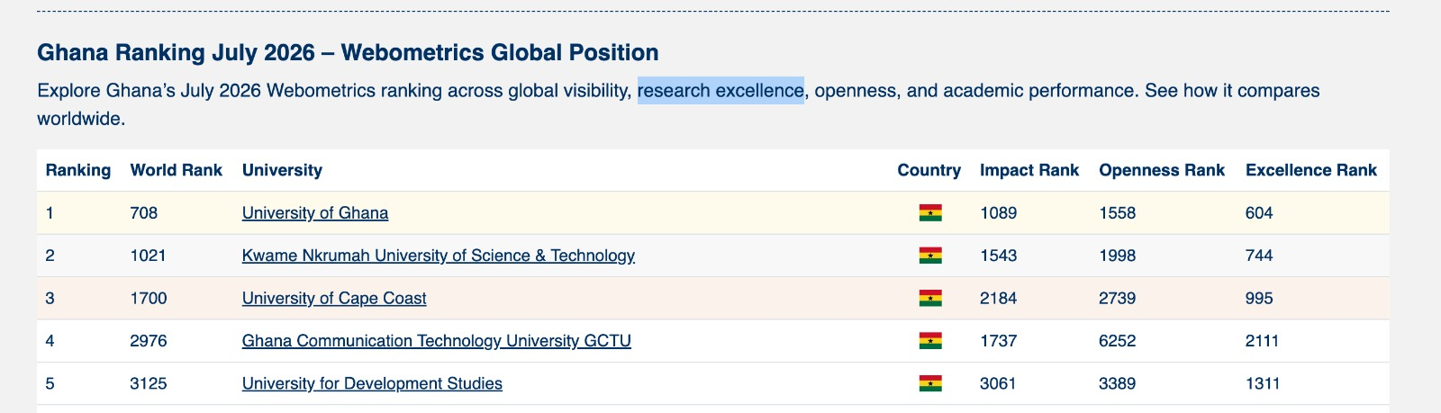Follow the University of Cape Coast link
This screenshot has width=1441, height=413.
[x=334, y=298]
